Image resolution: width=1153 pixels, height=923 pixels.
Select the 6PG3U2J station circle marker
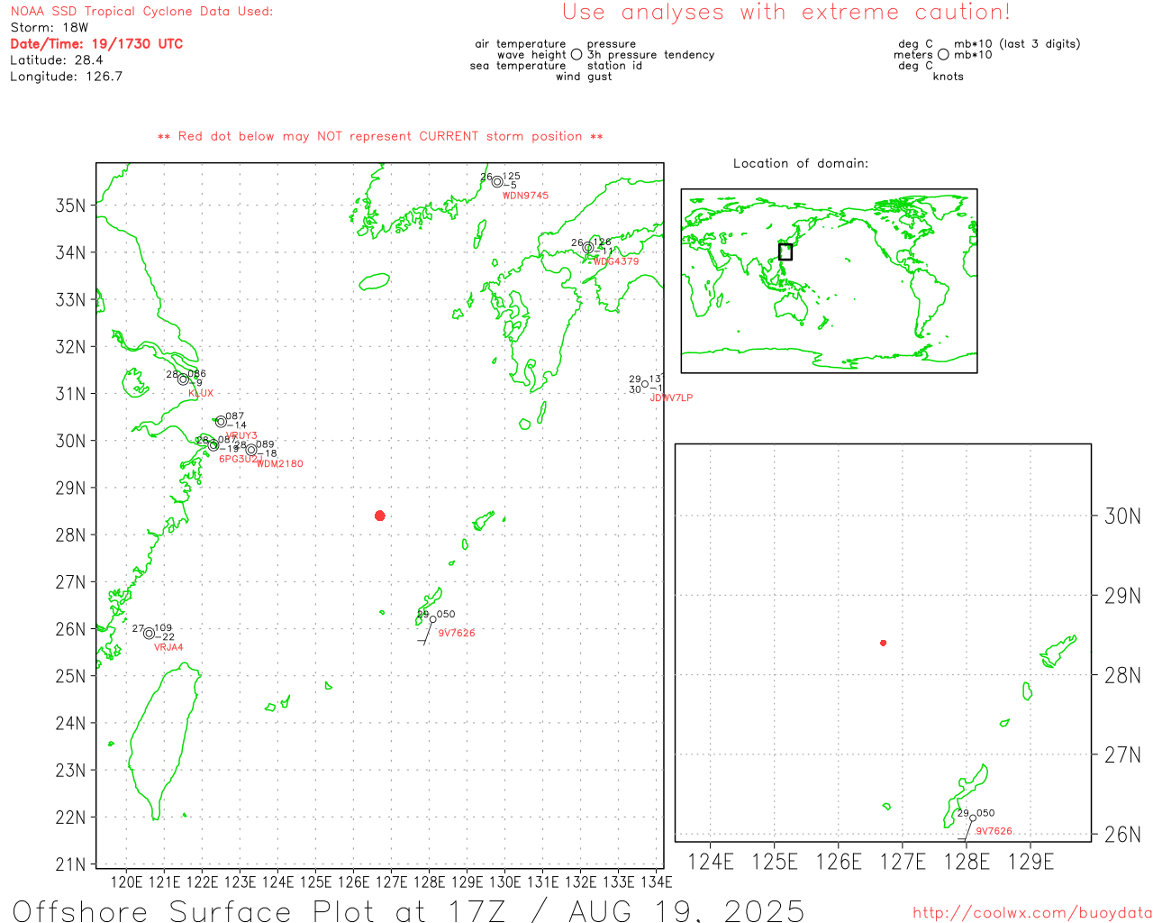[x=213, y=445]
